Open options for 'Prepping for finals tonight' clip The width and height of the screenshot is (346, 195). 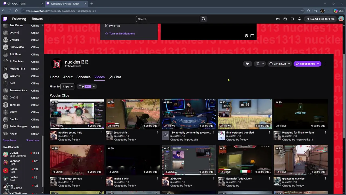325,132
